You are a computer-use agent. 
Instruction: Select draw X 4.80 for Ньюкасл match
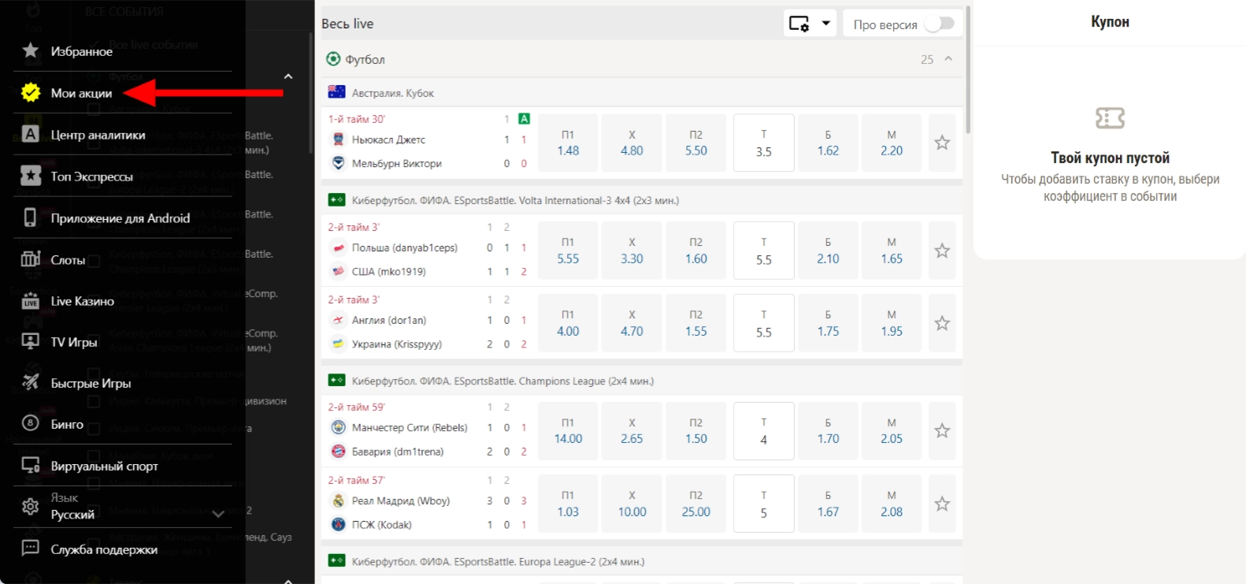(x=632, y=143)
